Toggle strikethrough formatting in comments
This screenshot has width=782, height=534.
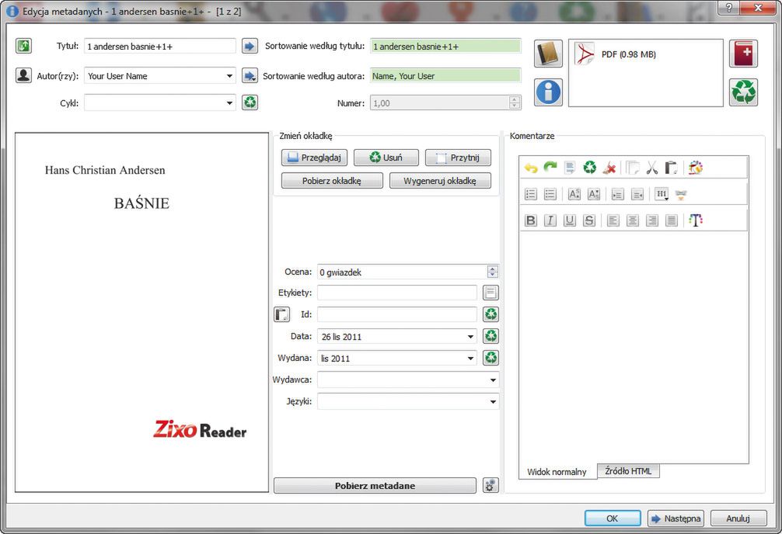(589, 220)
